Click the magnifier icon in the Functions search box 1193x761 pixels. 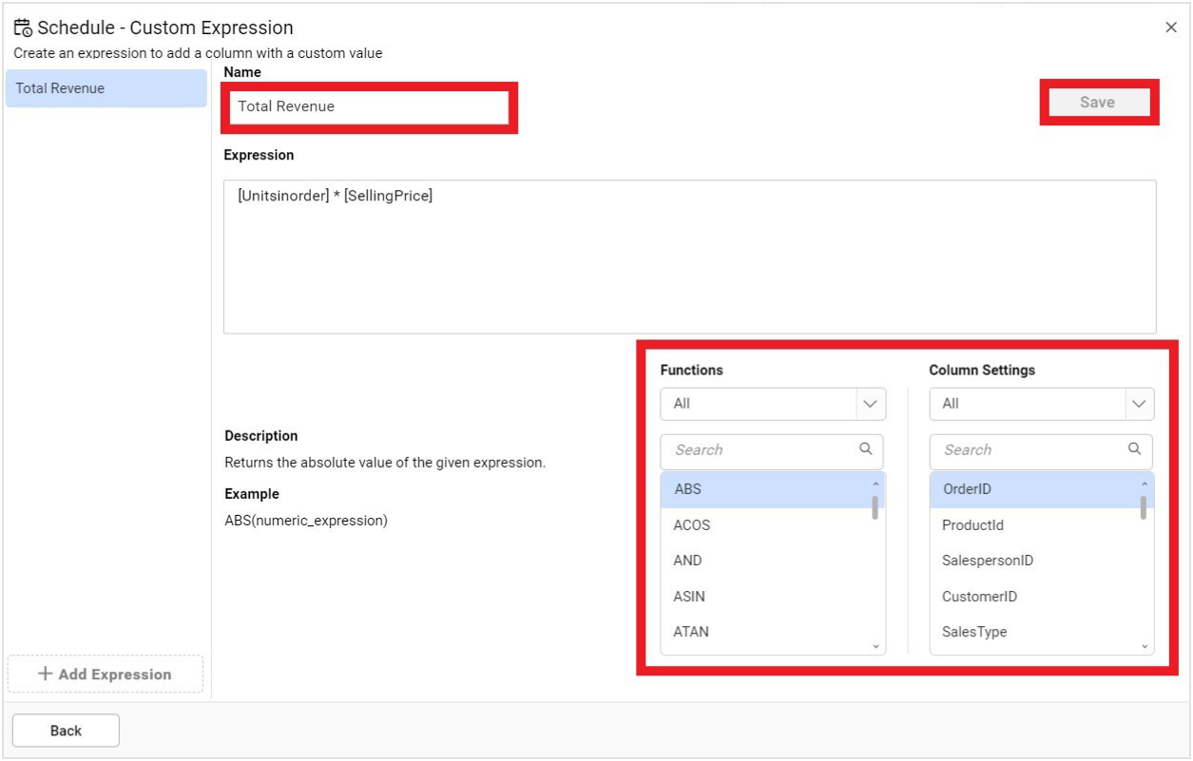(x=866, y=451)
